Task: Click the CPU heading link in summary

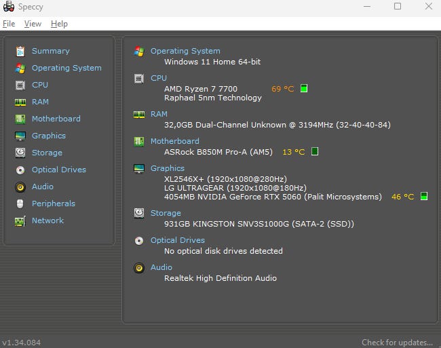Action: tap(159, 78)
